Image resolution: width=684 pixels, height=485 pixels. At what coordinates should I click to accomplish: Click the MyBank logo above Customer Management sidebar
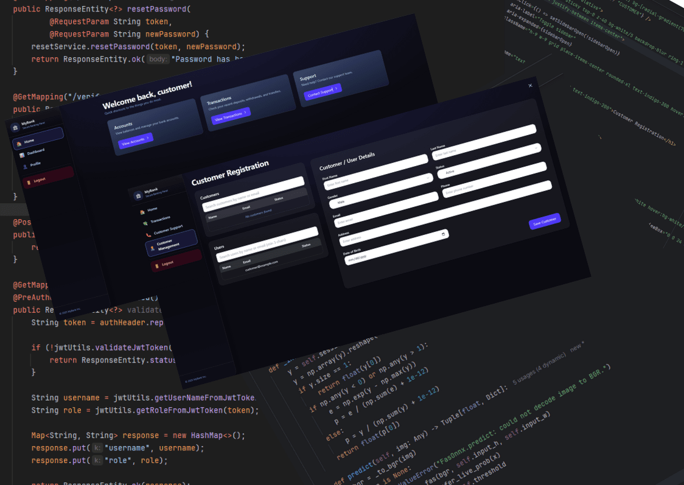[x=138, y=195]
